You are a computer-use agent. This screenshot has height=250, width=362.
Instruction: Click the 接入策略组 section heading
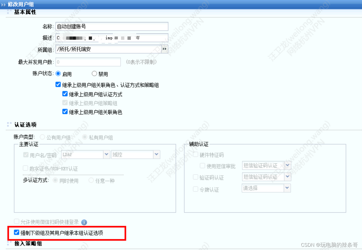(x=28, y=244)
